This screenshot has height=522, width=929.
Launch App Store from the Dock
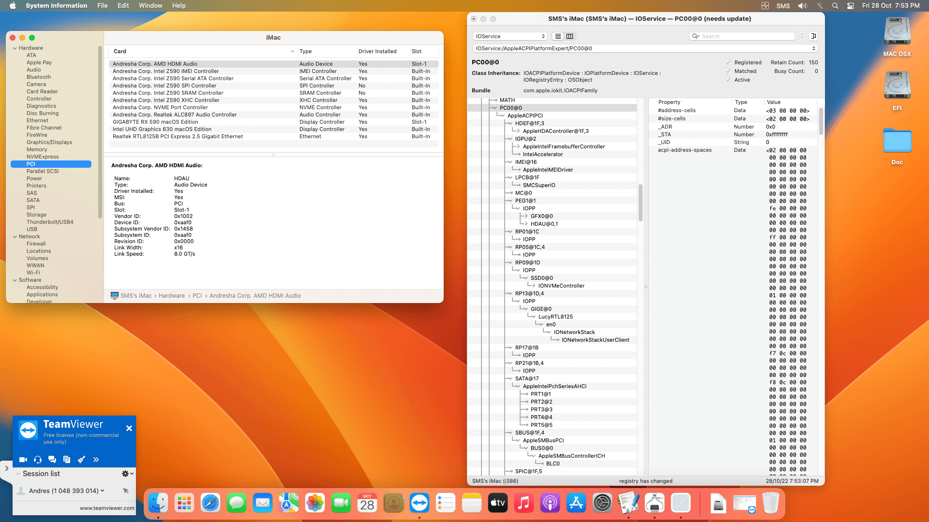point(576,503)
